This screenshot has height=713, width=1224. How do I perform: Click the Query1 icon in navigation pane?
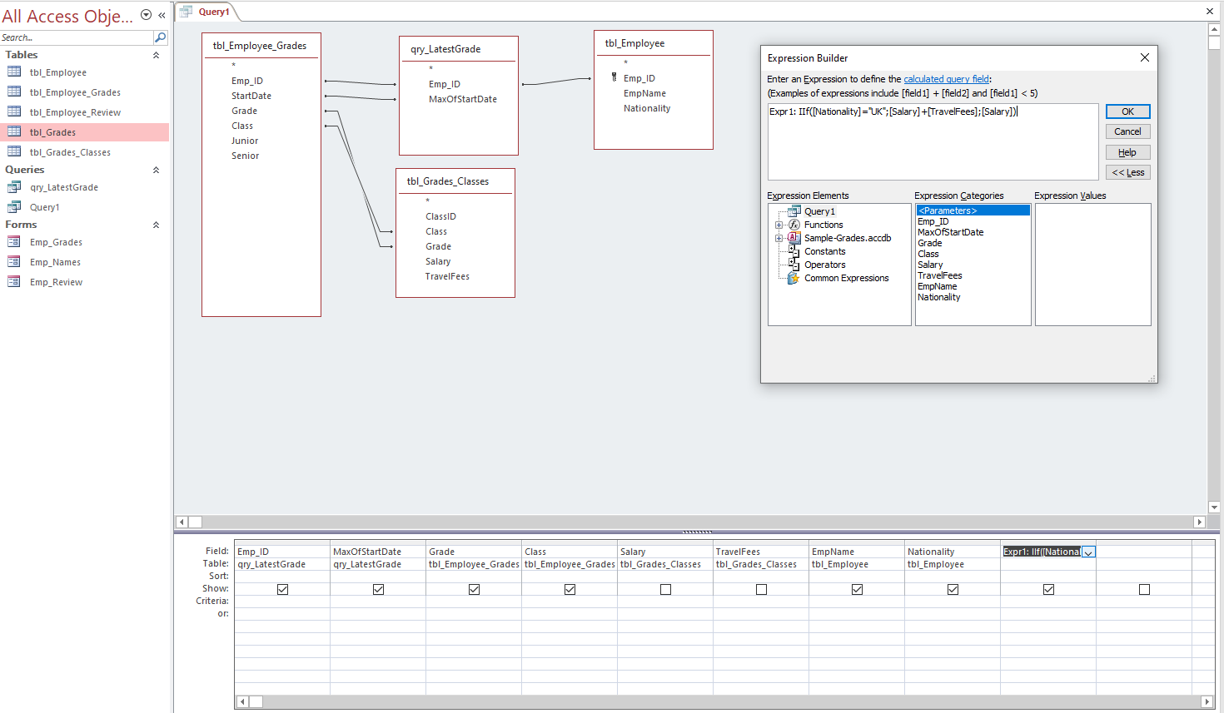(x=14, y=207)
